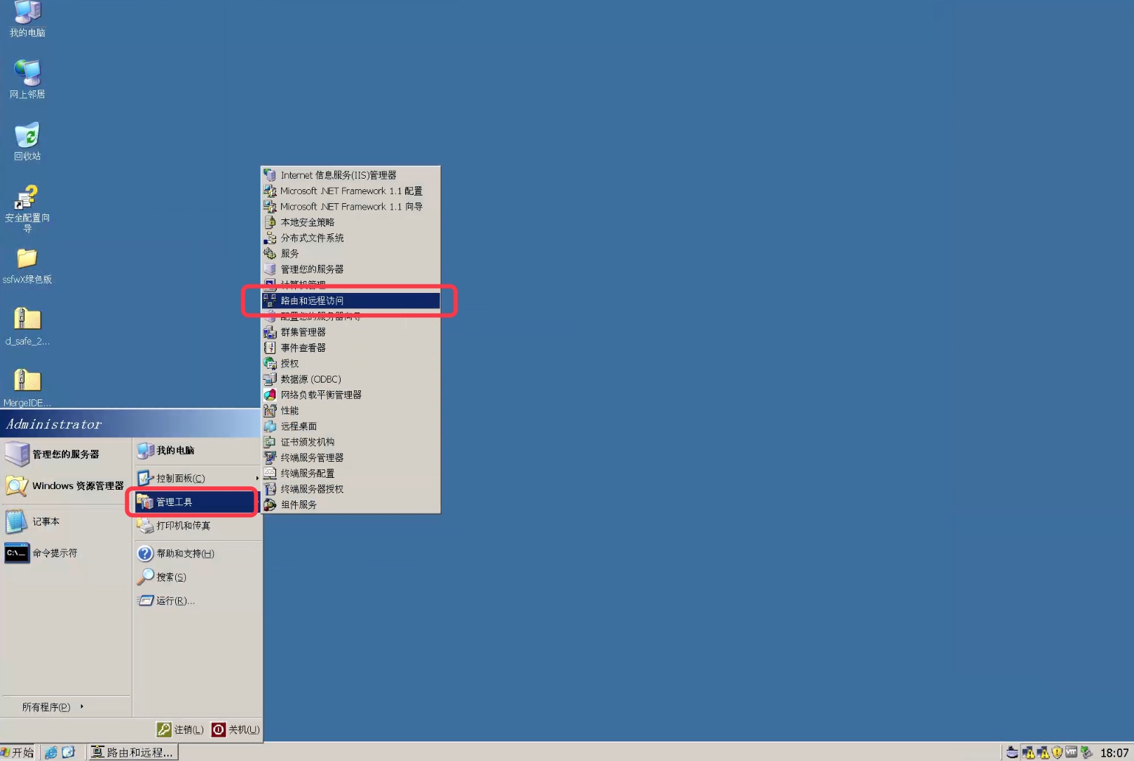The width and height of the screenshot is (1134, 761).
Task: Open 数据源 (ODBC) menu entry
Action: point(350,379)
